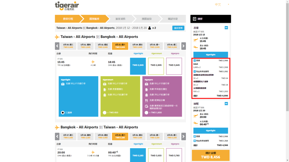This screenshot has width=289, height=162.
Task: Choose tigerpro fare TWD 3,645
Action: [174, 66]
